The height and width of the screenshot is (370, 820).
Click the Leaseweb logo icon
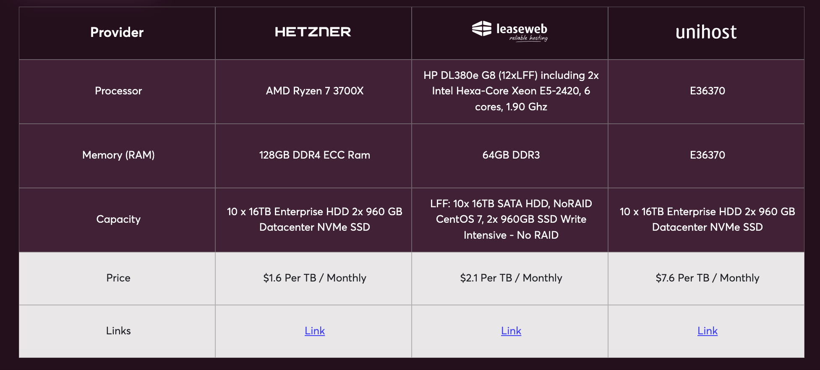(x=481, y=29)
